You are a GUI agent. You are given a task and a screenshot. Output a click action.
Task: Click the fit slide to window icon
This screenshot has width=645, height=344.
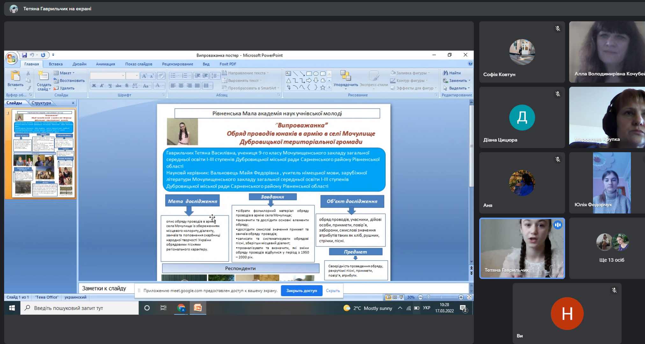tap(469, 297)
